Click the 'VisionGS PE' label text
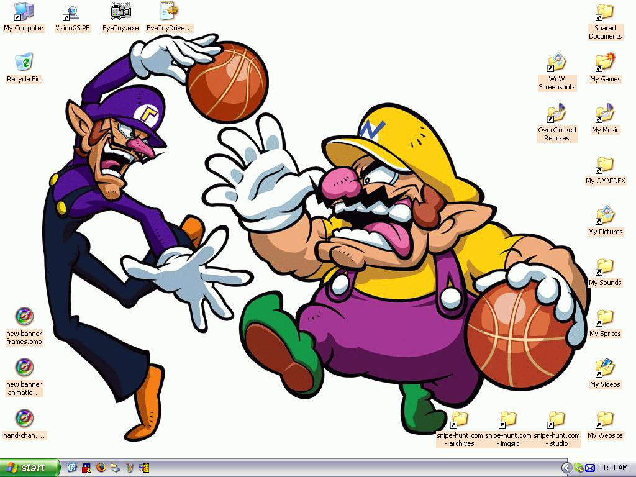The height and width of the screenshot is (477, 636). click(72, 28)
